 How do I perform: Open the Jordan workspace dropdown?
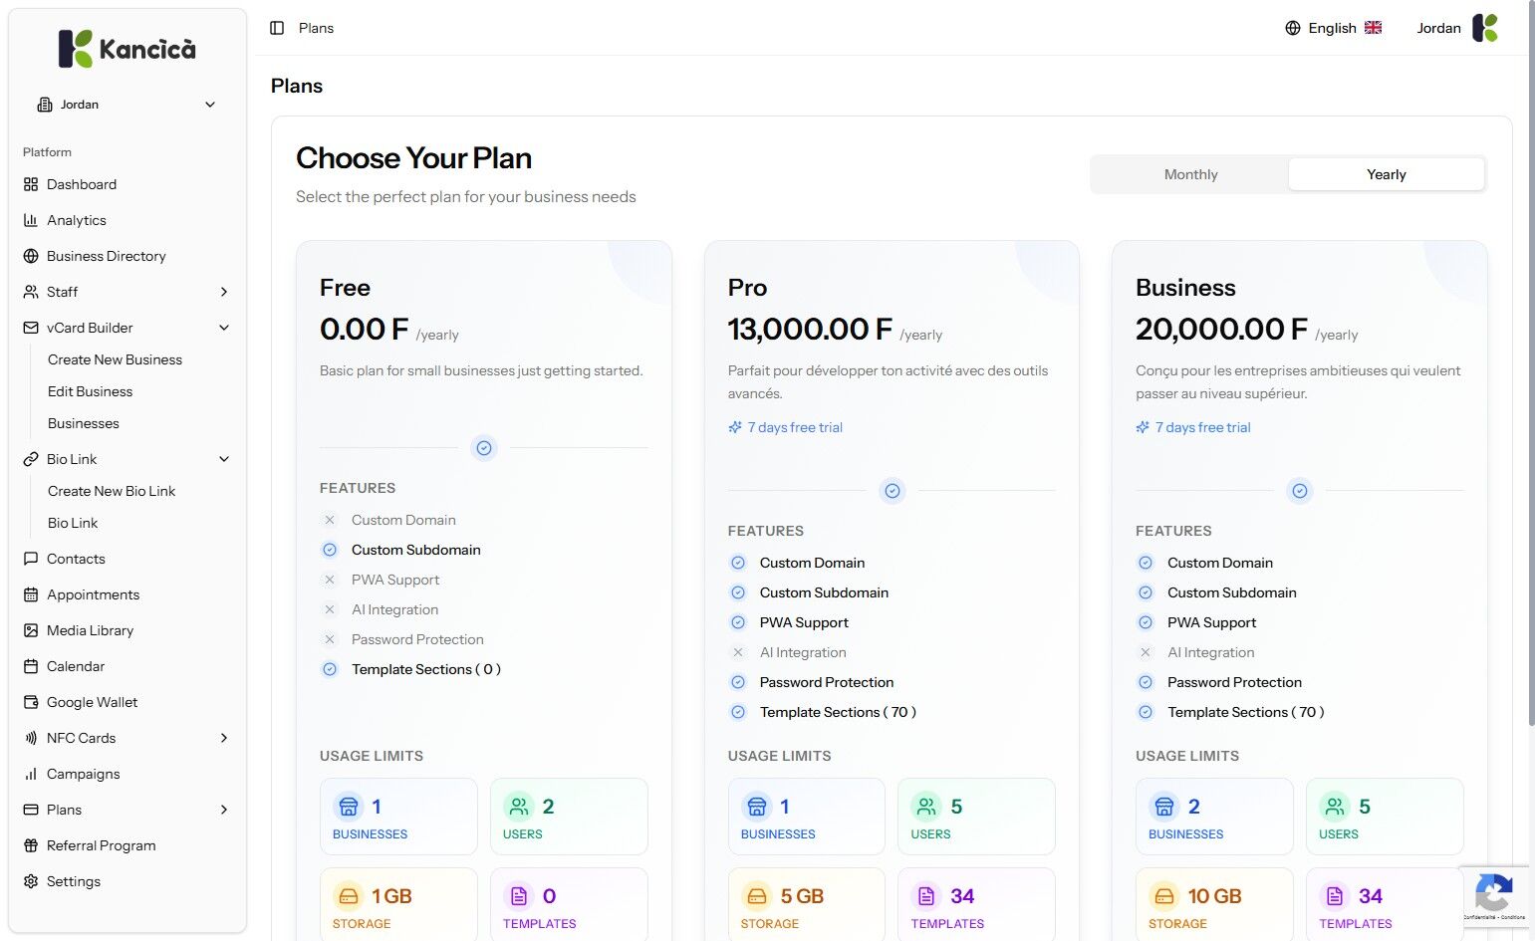click(128, 105)
